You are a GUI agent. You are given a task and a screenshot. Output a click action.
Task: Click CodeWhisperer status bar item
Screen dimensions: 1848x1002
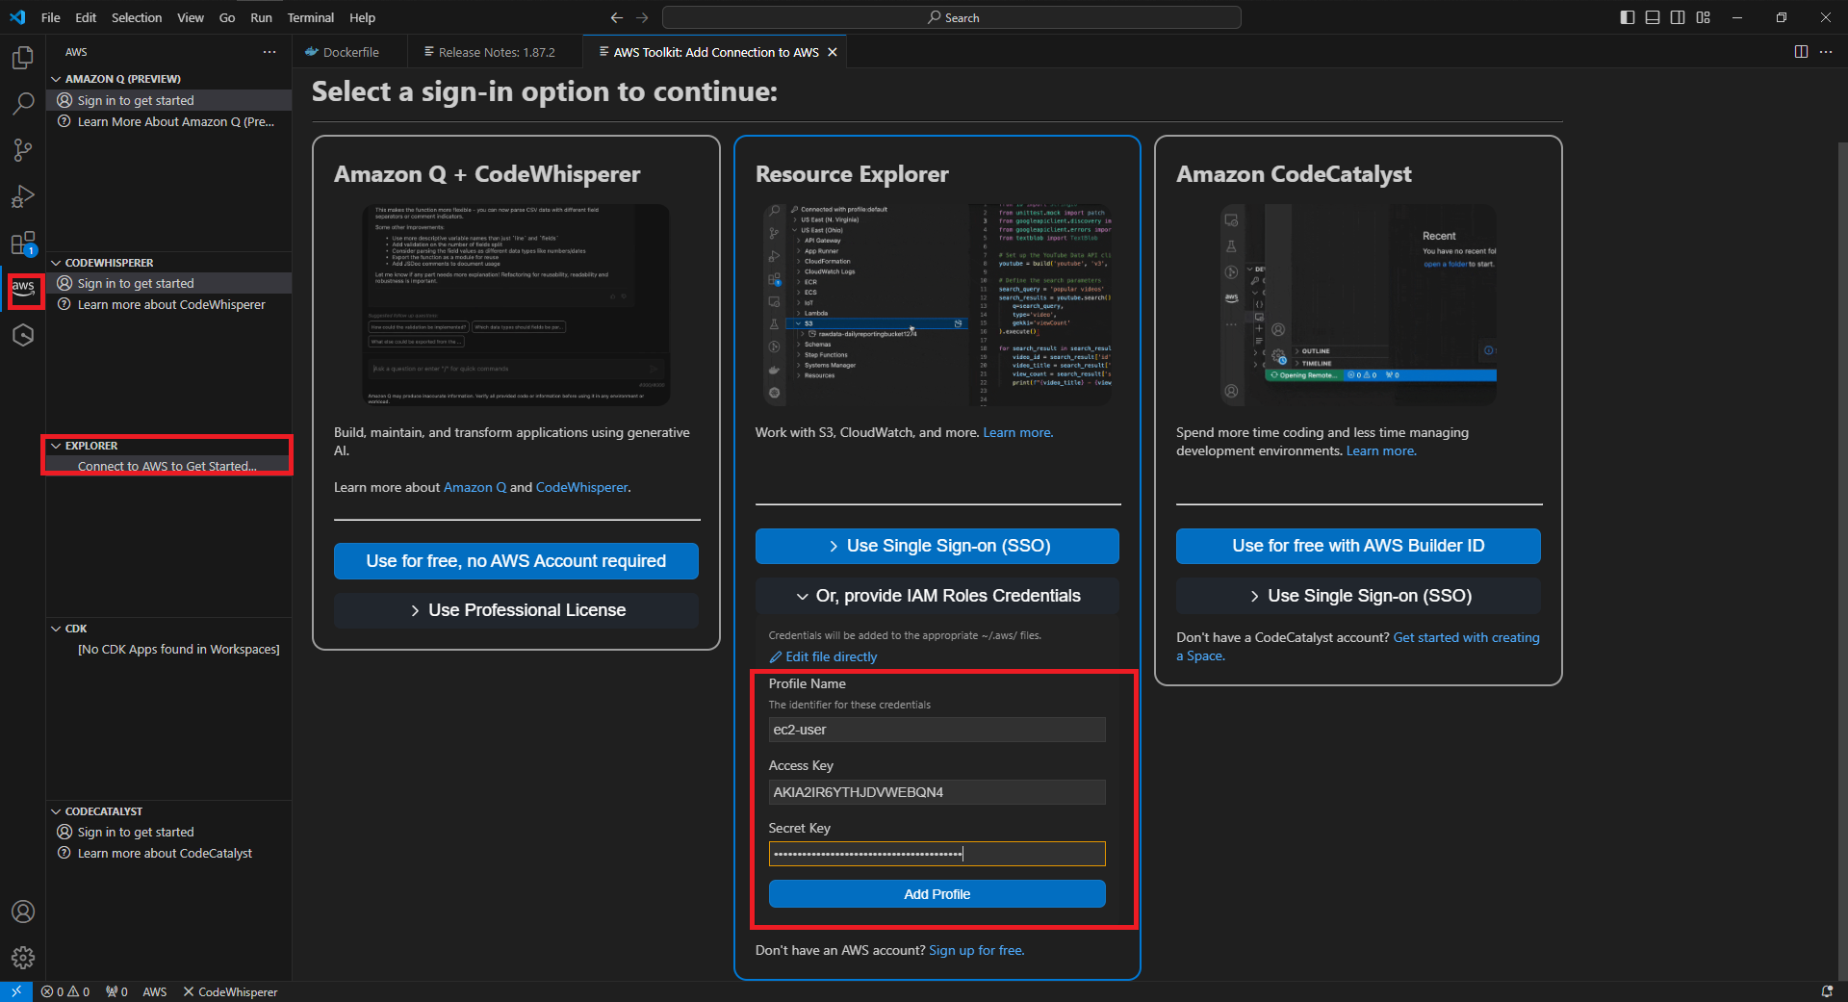(230, 991)
